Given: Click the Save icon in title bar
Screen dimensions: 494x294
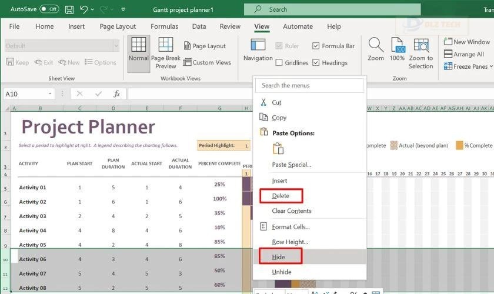Looking at the screenshot, I should [x=69, y=9].
